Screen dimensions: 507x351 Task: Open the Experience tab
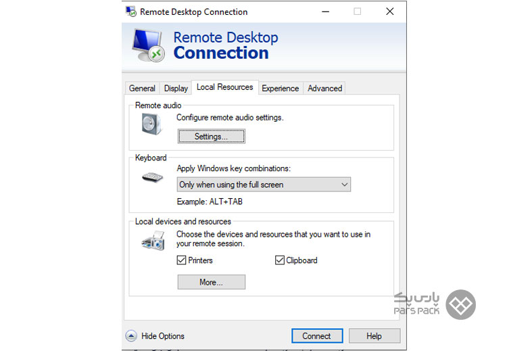(x=281, y=89)
